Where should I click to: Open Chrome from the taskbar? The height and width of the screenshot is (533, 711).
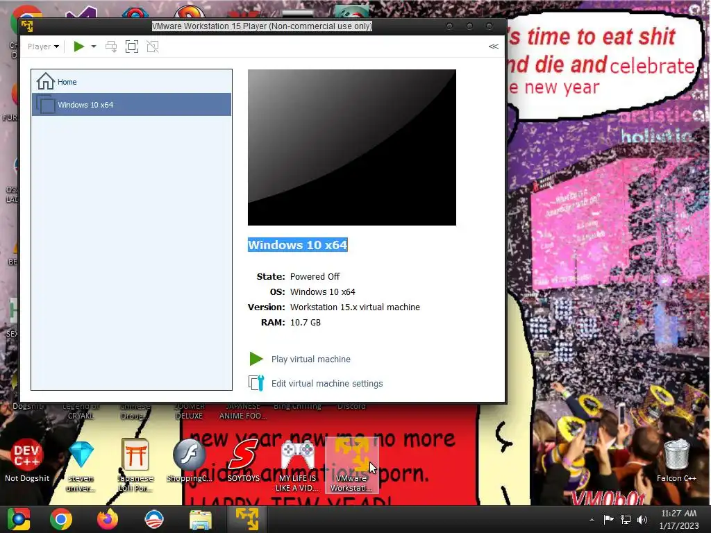point(61,519)
